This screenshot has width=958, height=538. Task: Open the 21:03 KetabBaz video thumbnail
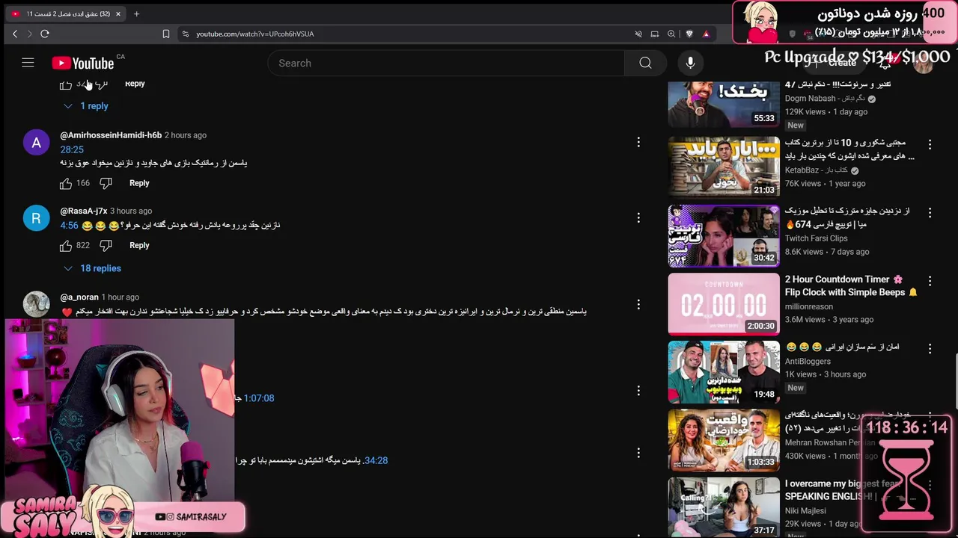(724, 167)
